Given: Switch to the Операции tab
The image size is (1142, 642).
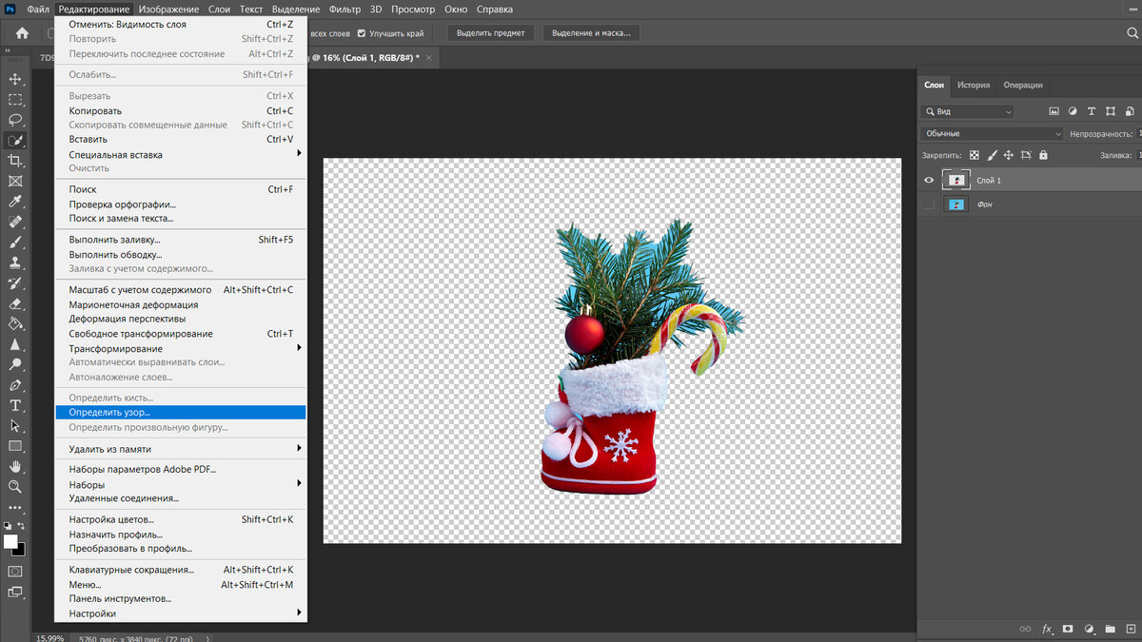Looking at the screenshot, I should point(1023,85).
